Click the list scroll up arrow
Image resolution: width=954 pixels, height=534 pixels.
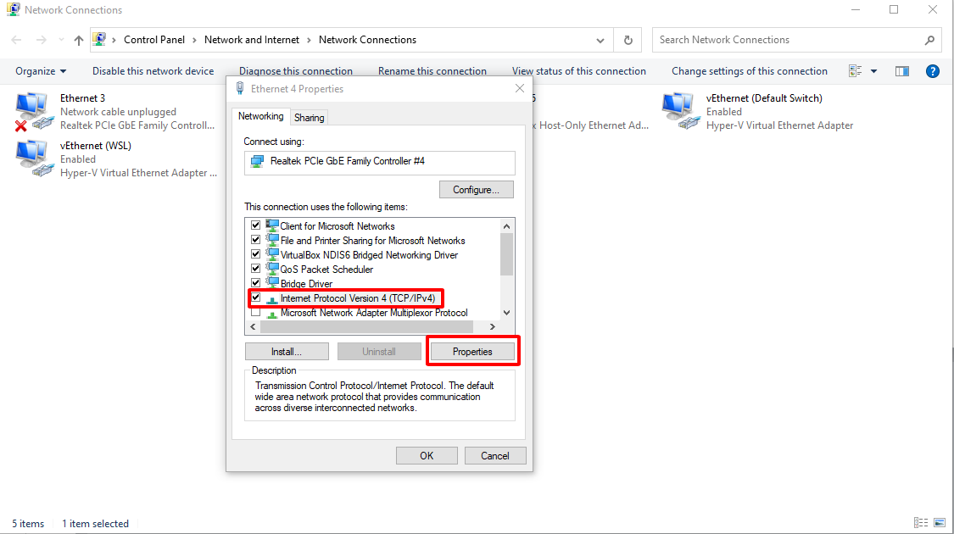[506, 226]
